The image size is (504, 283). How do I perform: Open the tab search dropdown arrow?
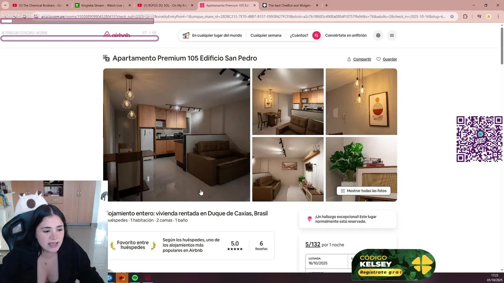[x=5, y=6]
